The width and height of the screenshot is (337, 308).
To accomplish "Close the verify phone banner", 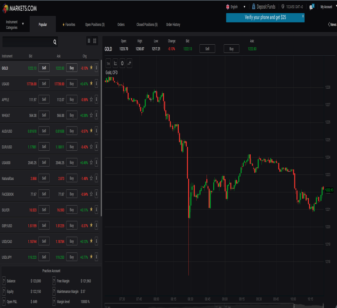I will 303,16.
